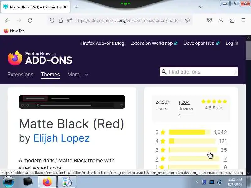Show hidden system tray icons

pos(197,182)
